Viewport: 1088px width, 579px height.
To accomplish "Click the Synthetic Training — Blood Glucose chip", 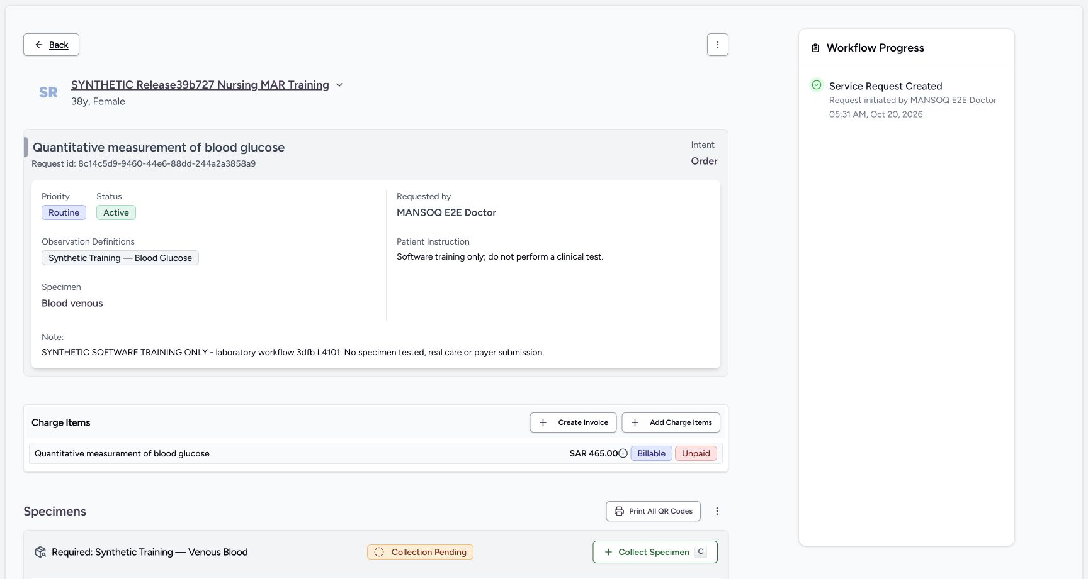I will point(120,258).
